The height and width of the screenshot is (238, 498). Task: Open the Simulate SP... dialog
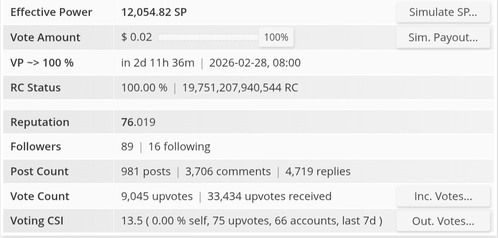[x=443, y=12]
